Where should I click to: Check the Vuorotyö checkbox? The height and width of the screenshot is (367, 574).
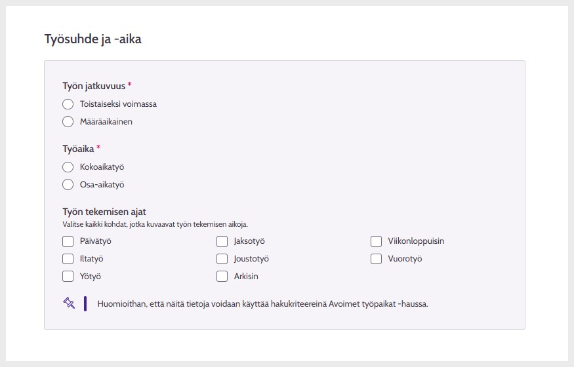pos(376,259)
